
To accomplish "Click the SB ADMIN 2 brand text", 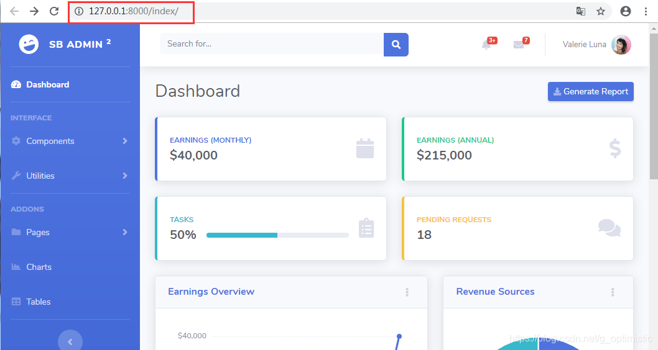I will (80, 44).
